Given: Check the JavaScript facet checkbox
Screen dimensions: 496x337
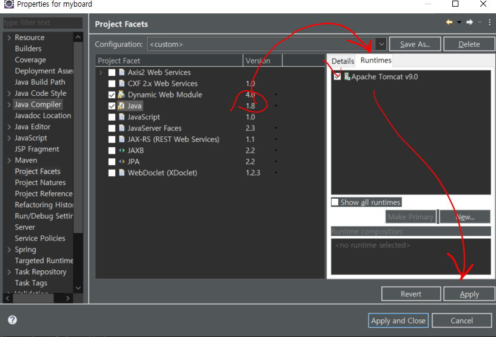Looking at the screenshot, I should point(112,117).
